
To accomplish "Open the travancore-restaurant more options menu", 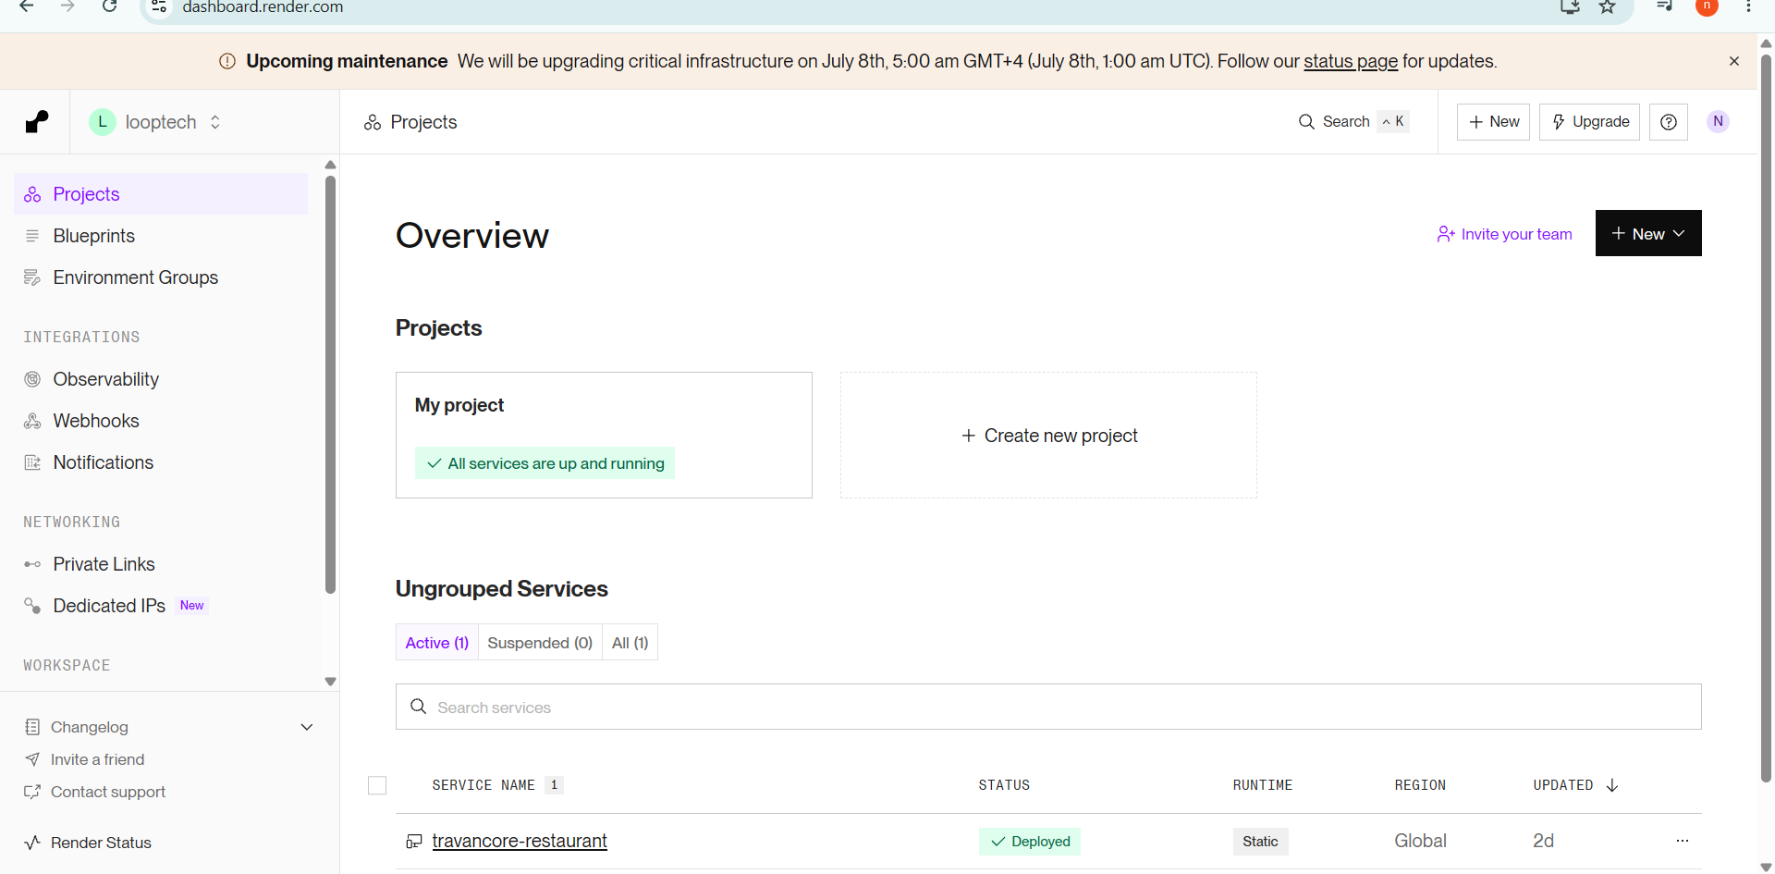I will (x=1683, y=841).
